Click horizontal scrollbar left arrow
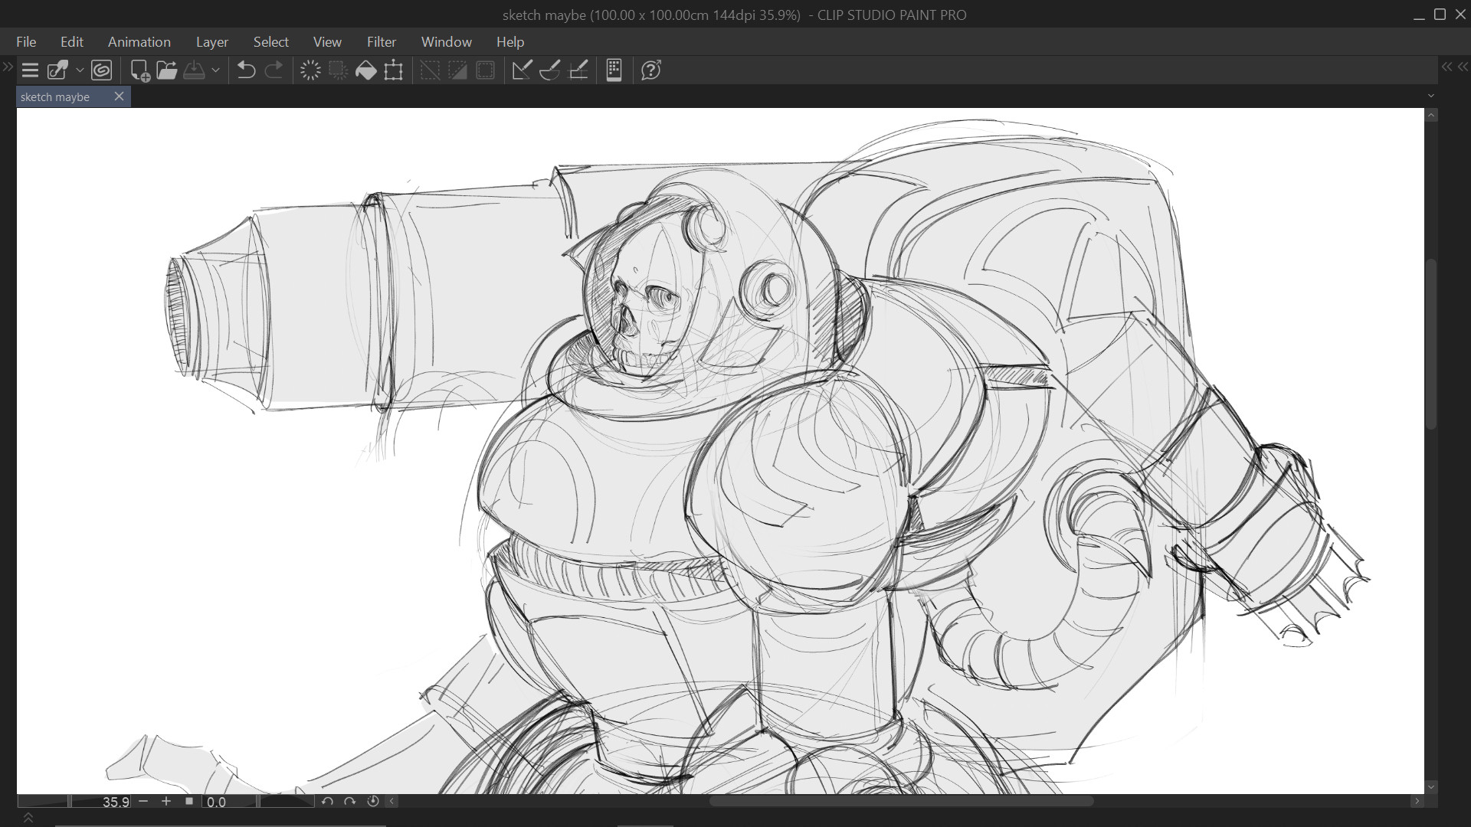 pos(392,801)
